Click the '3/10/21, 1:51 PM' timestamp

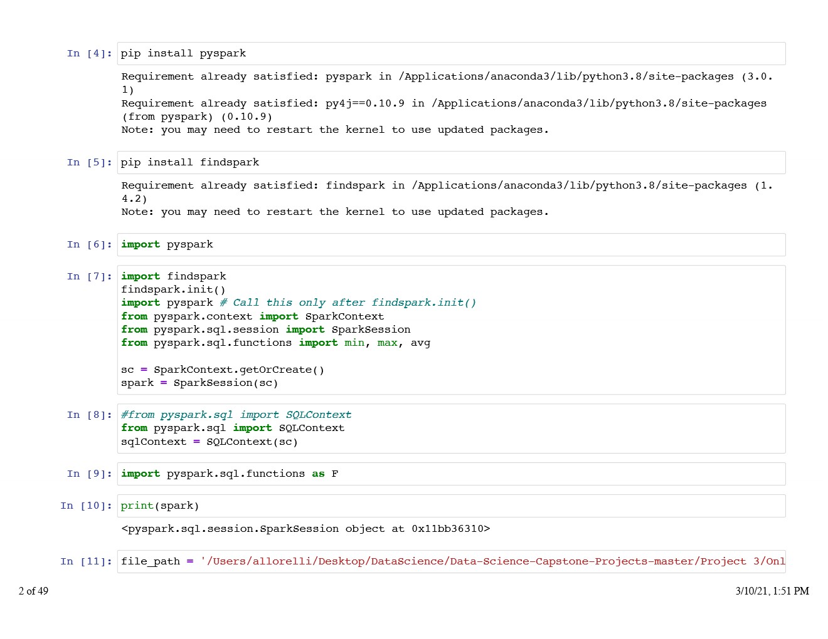pos(772,591)
